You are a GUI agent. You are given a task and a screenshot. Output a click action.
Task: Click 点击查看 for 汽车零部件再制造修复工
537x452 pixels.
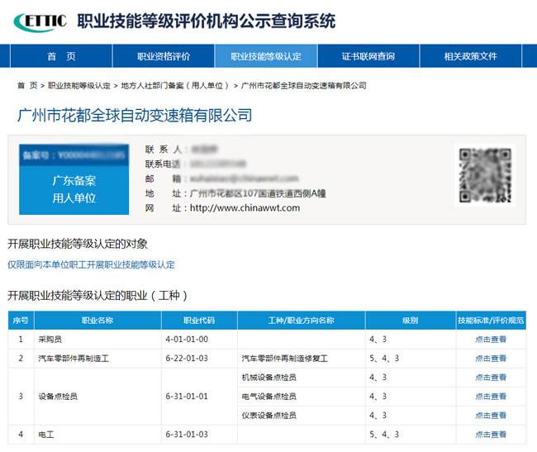[x=490, y=358]
